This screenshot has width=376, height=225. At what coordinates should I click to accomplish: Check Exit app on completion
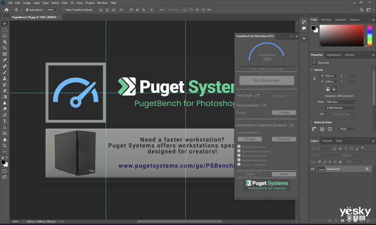[239, 164]
